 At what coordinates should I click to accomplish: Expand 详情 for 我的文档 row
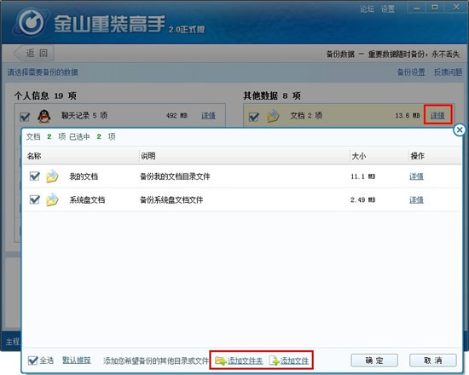[416, 176]
